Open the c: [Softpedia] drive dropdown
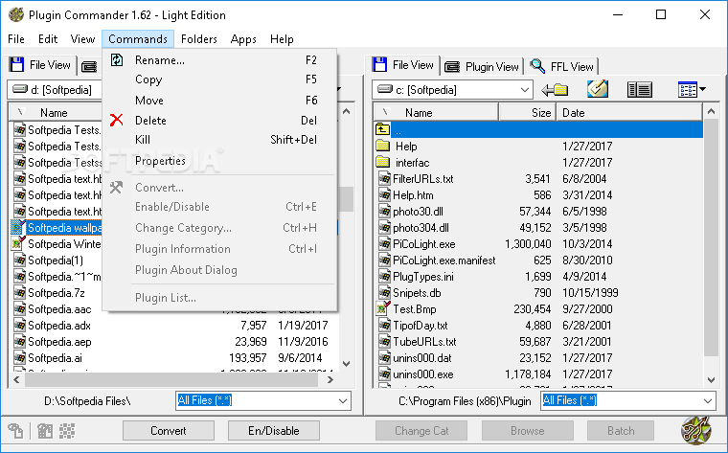 click(x=525, y=90)
